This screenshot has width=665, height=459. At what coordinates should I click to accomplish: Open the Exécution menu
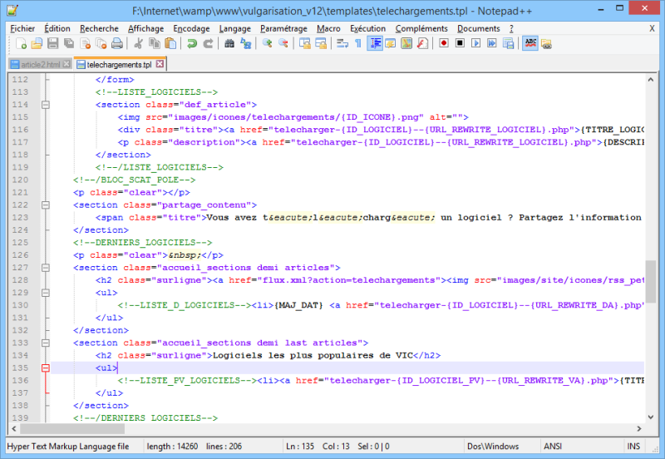pos(367,28)
